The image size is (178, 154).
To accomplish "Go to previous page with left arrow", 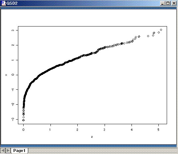I will (3, 150).
